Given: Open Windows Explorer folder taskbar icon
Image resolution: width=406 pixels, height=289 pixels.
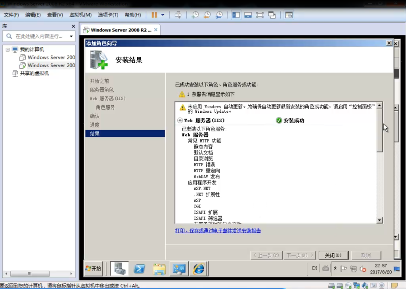Looking at the screenshot, I should point(159,269).
